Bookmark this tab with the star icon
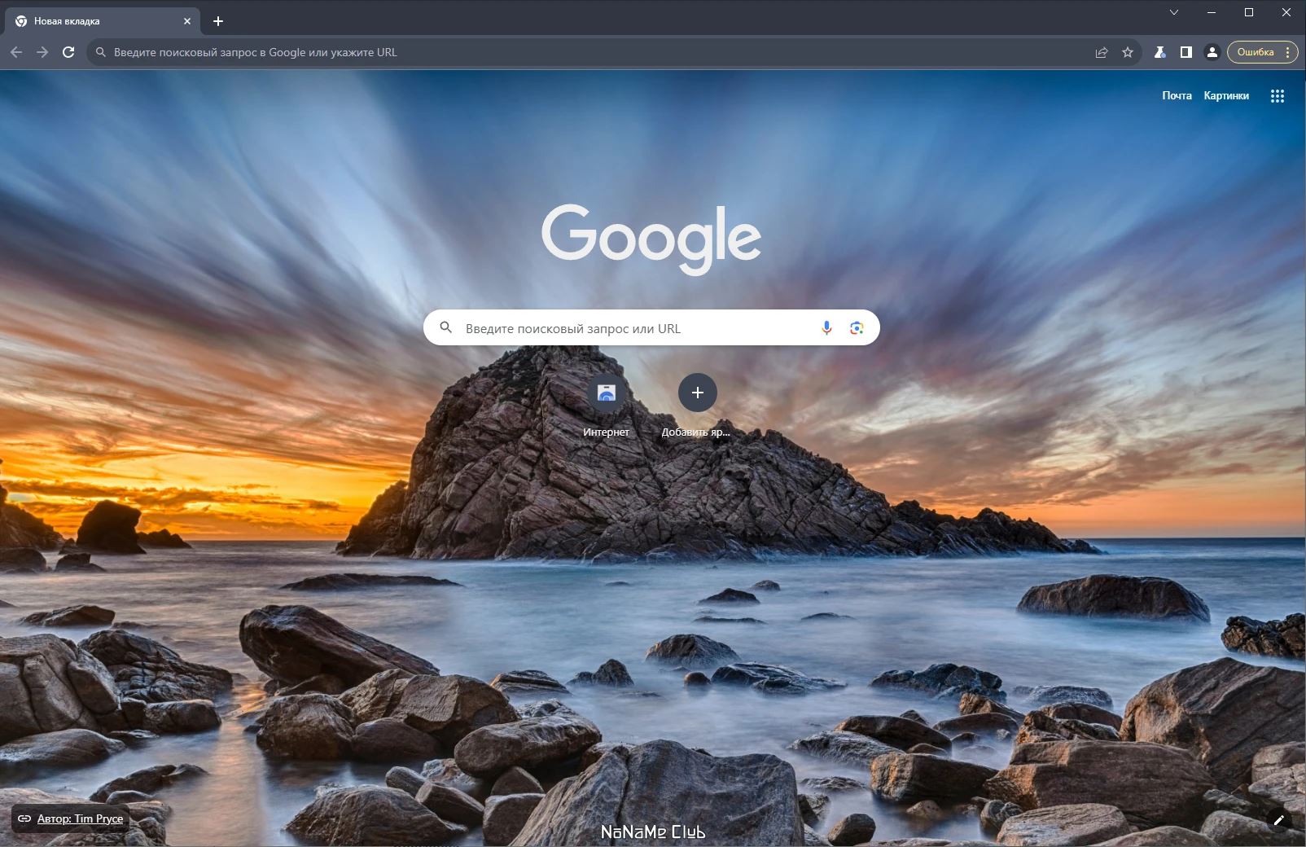This screenshot has width=1306, height=847. point(1128,52)
